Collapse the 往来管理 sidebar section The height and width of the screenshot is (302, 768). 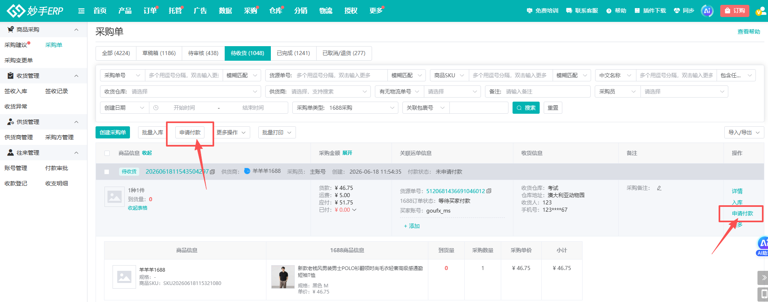(76, 153)
